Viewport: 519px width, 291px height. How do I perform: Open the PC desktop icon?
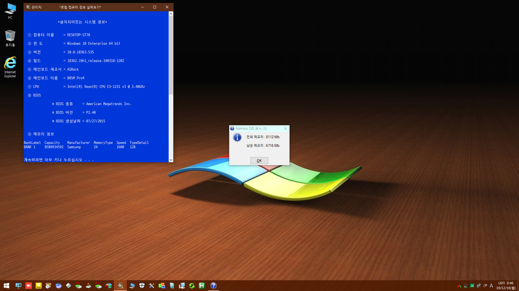[x=10, y=11]
